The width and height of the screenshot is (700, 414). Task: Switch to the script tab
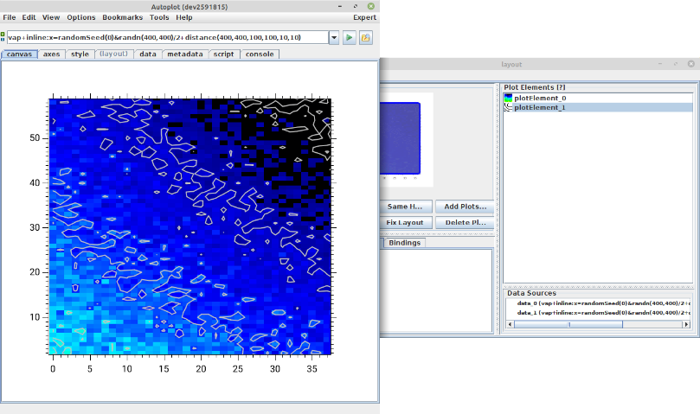223,54
